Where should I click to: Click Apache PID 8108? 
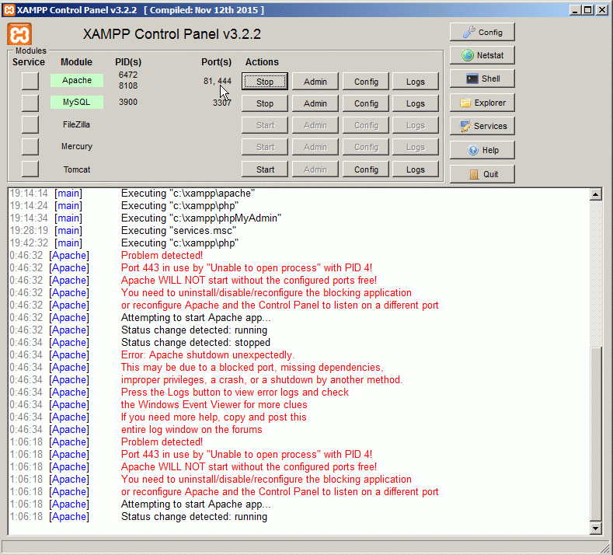pyautogui.click(x=128, y=86)
